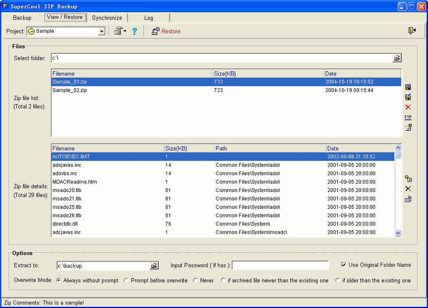Select the Never overwrite mode radio option

pos(195,280)
